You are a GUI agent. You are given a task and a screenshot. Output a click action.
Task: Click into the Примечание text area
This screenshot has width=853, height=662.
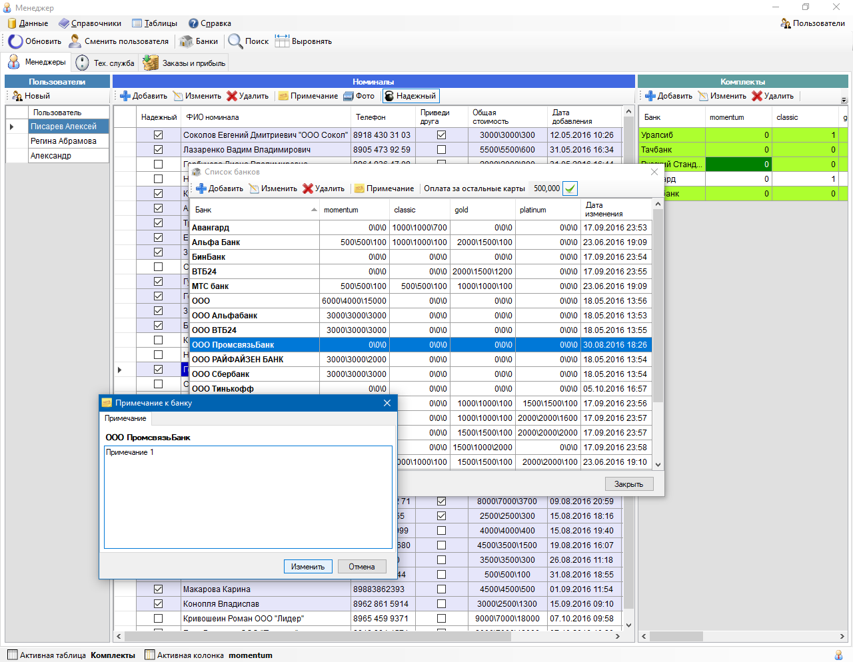click(x=248, y=497)
